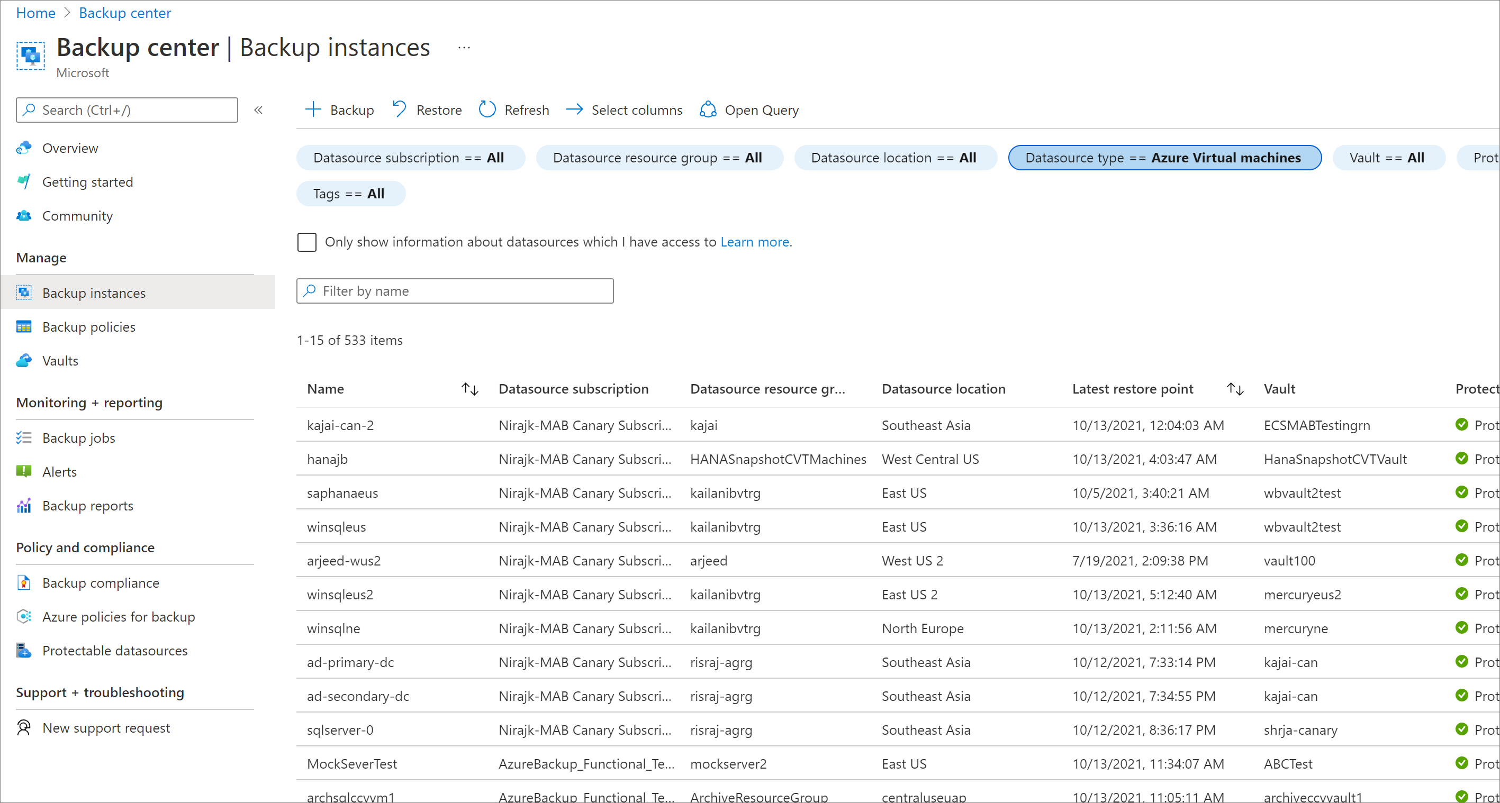Image resolution: width=1500 pixels, height=803 pixels.
Task: Open Backup jobs monitoring menu item
Action: pyautogui.click(x=77, y=437)
